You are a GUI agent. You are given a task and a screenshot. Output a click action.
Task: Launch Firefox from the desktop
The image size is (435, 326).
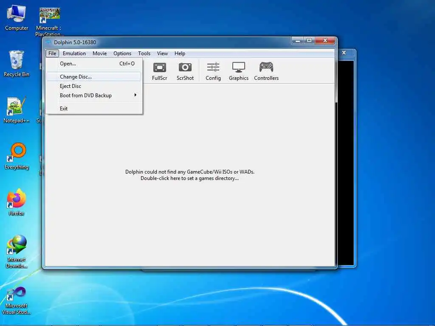pyautogui.click(x=17, y=202)
